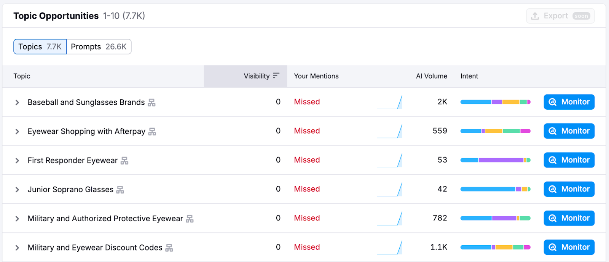Click cluster icon next to Eyewear Shopping with Afterpay
Screen dimensions: 609x262
pyautogui.click(x=152, y=132)
